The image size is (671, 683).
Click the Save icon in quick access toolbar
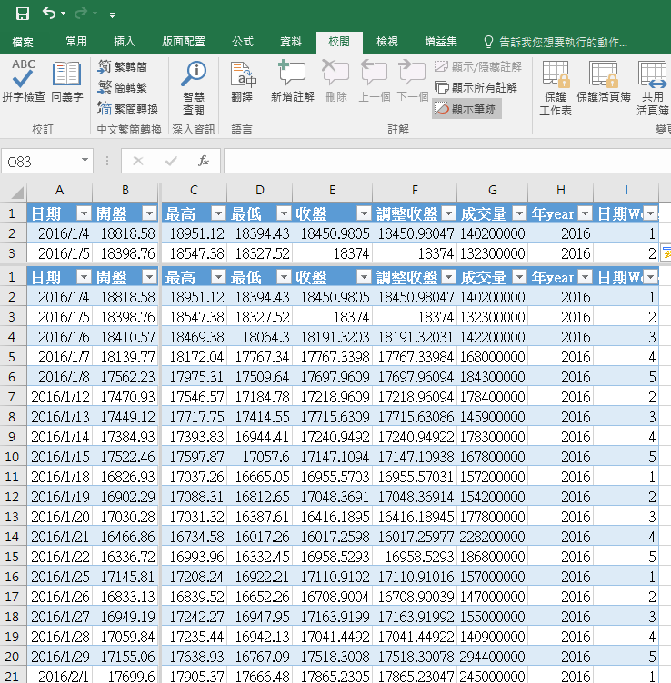click(22, 14)
